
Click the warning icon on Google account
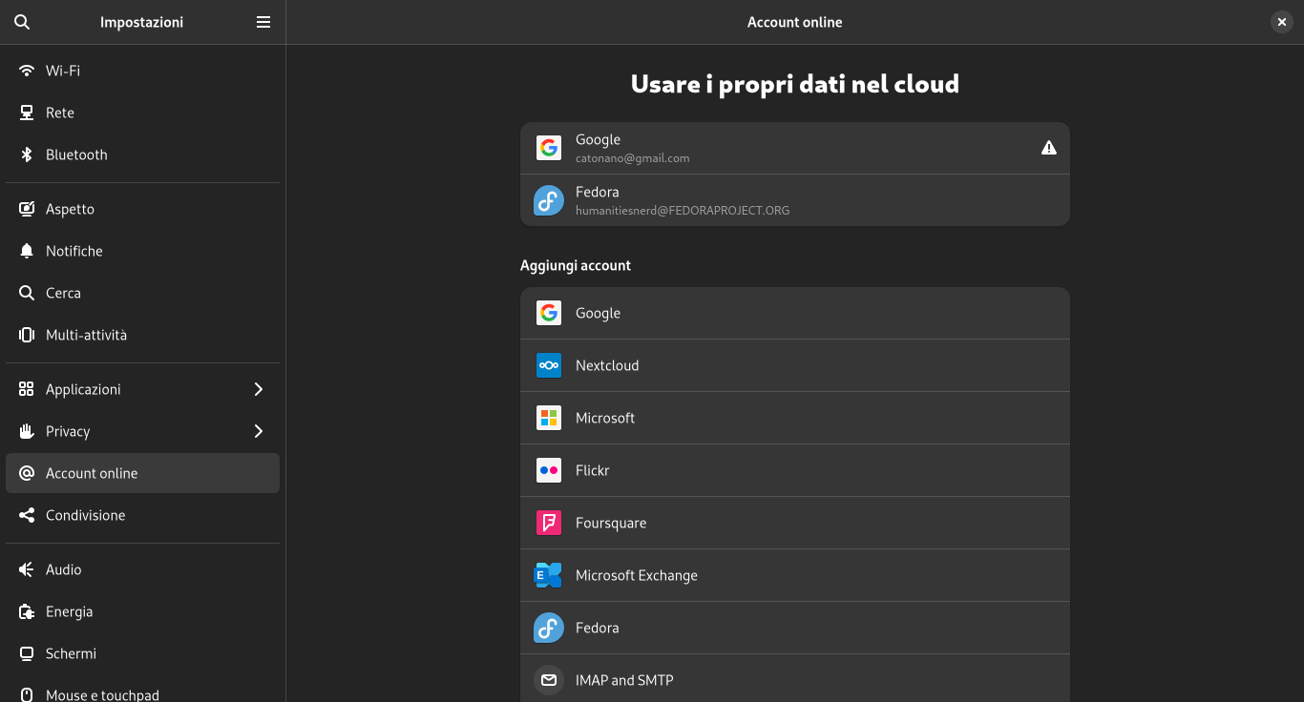1048,148
